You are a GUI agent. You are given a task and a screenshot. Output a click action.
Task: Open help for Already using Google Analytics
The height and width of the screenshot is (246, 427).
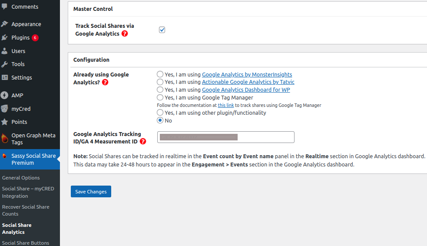click(105, 82)
